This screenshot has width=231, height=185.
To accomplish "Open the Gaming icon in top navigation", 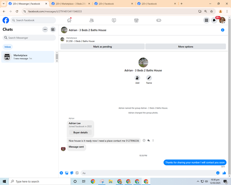I will click(x=158, y=20).
